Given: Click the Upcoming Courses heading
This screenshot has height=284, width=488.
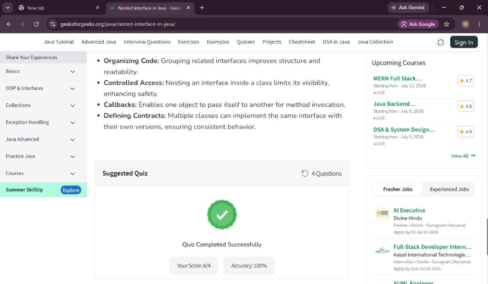Looking at the screenshot, I should click(x=399, y=63).
